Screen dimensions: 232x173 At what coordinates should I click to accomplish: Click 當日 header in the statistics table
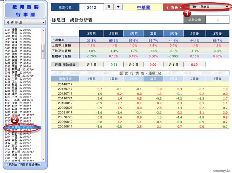[x=153, y=34]
